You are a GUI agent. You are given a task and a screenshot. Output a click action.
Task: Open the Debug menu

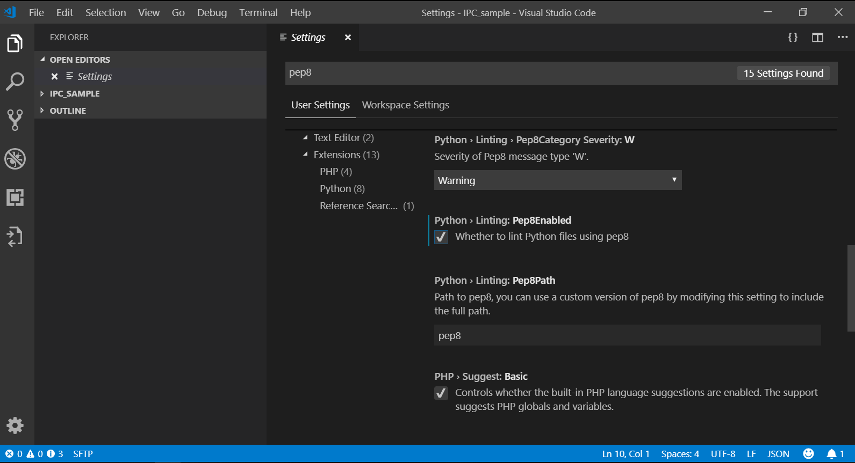212,12
